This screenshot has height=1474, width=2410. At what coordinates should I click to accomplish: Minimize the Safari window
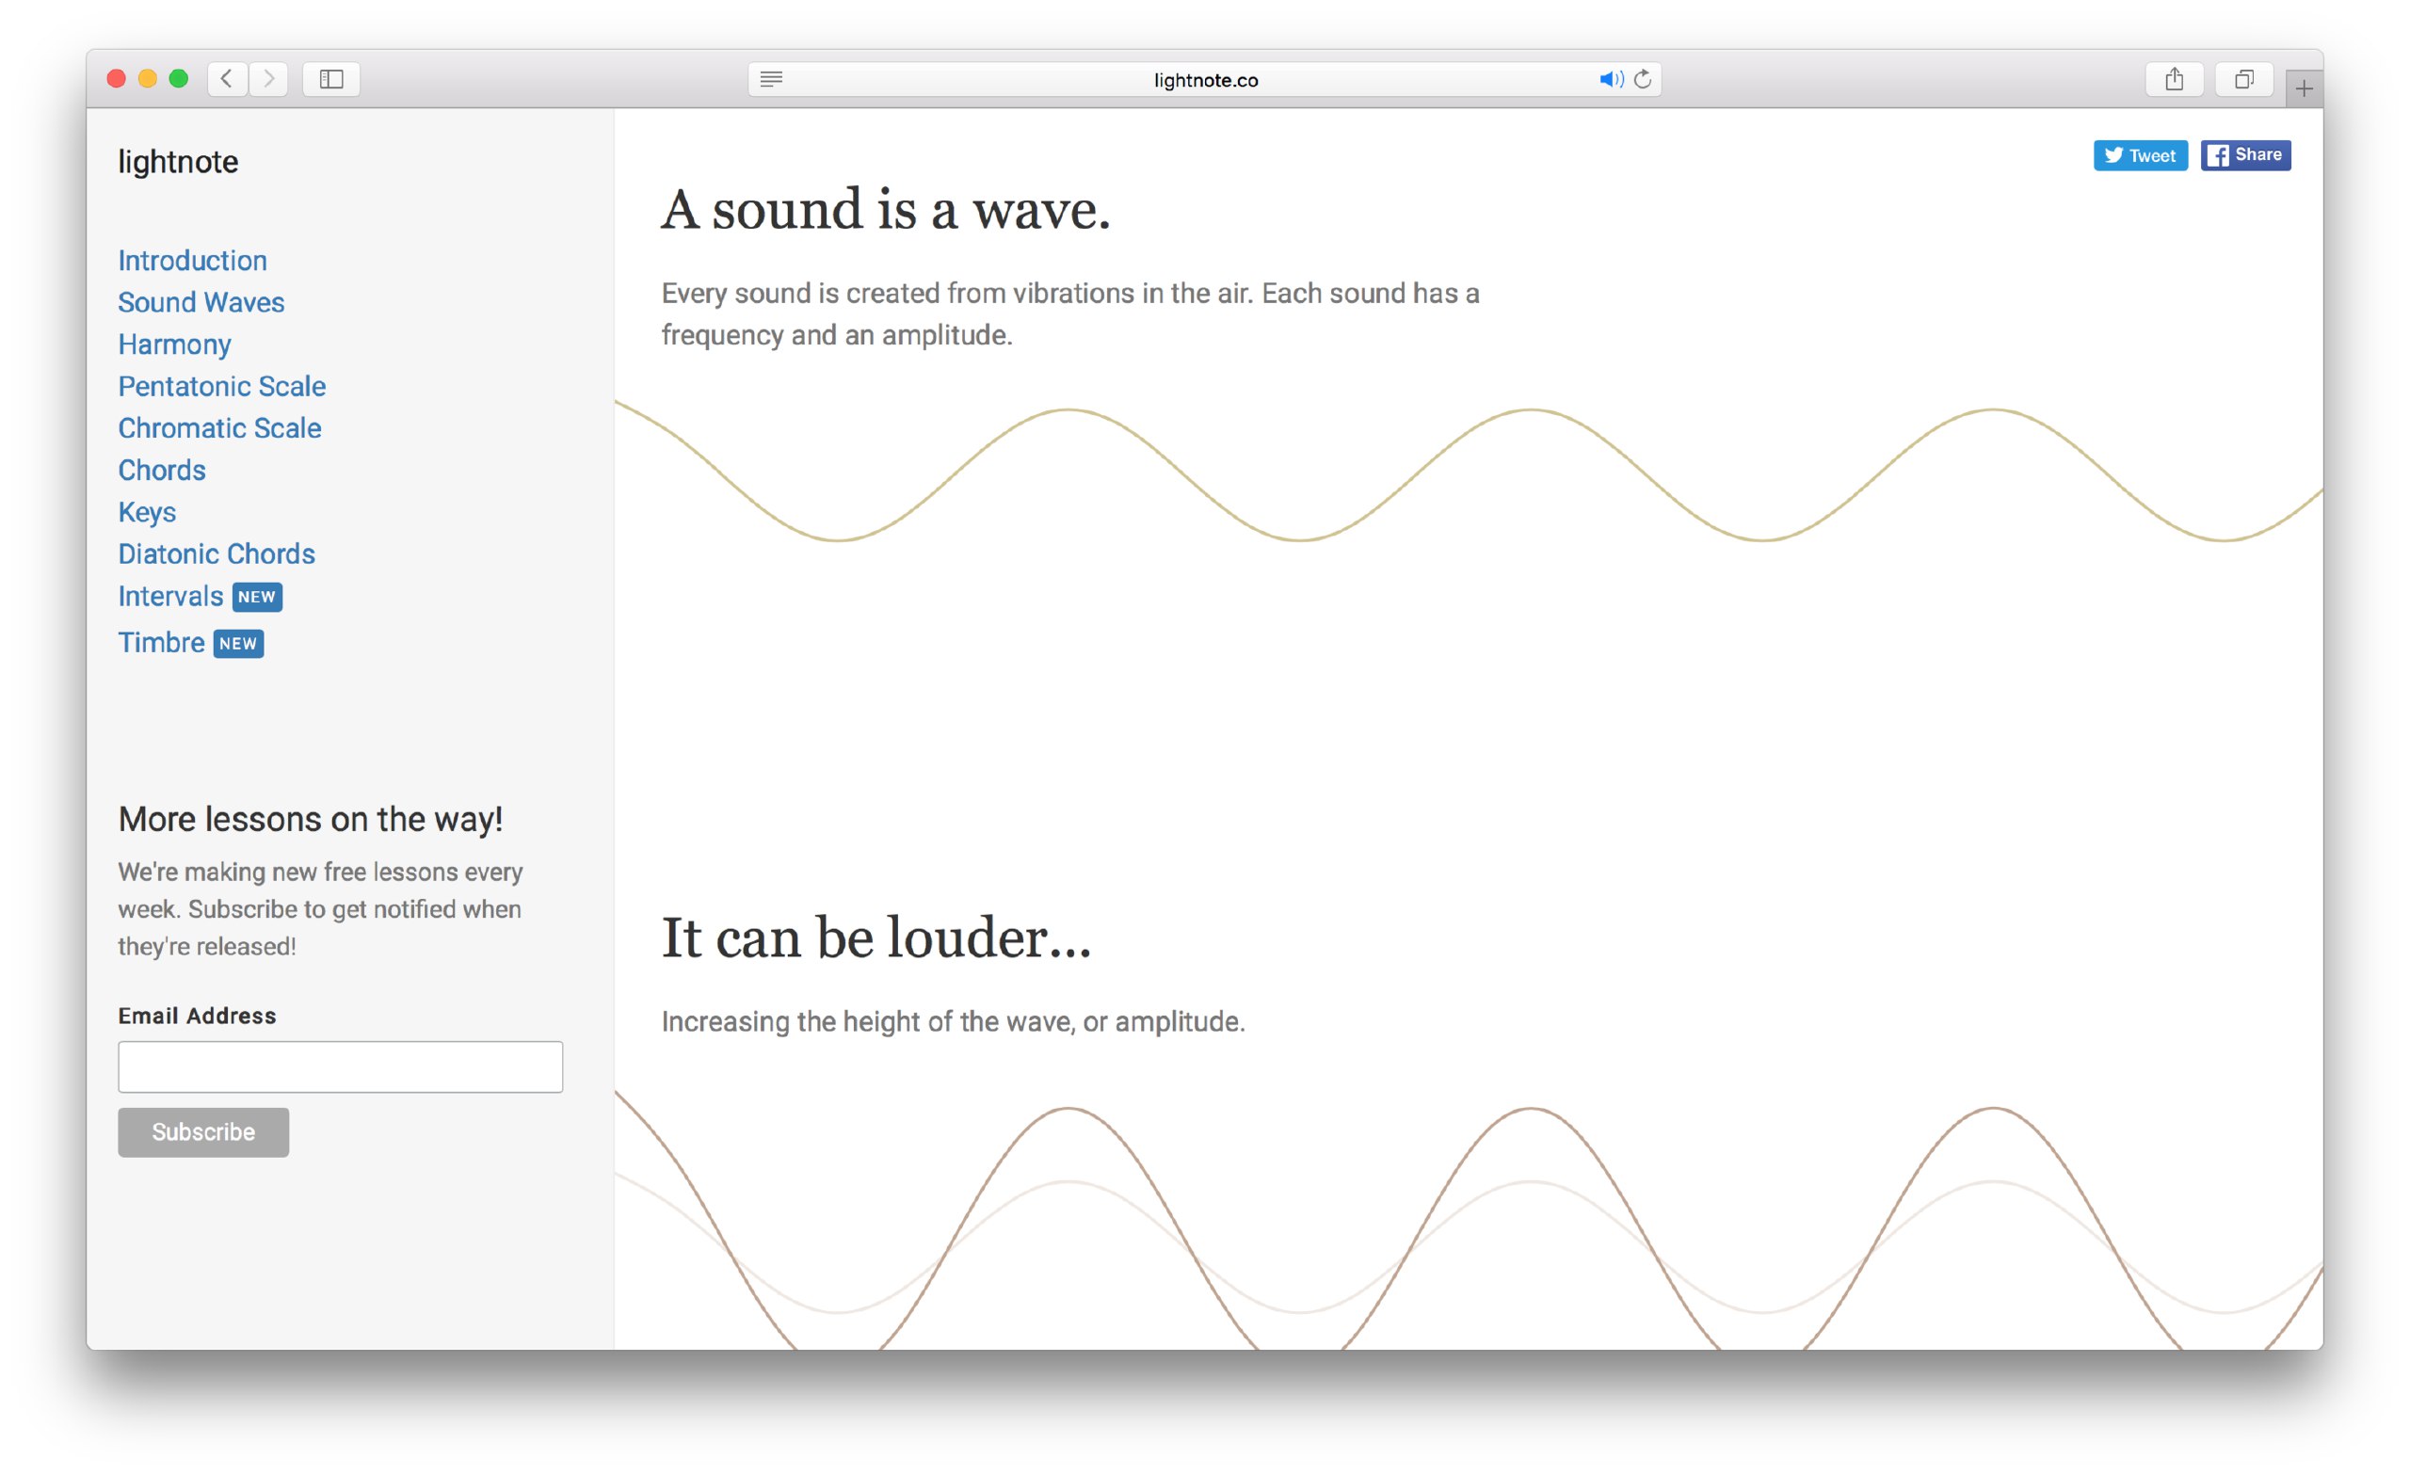point(148,78)
